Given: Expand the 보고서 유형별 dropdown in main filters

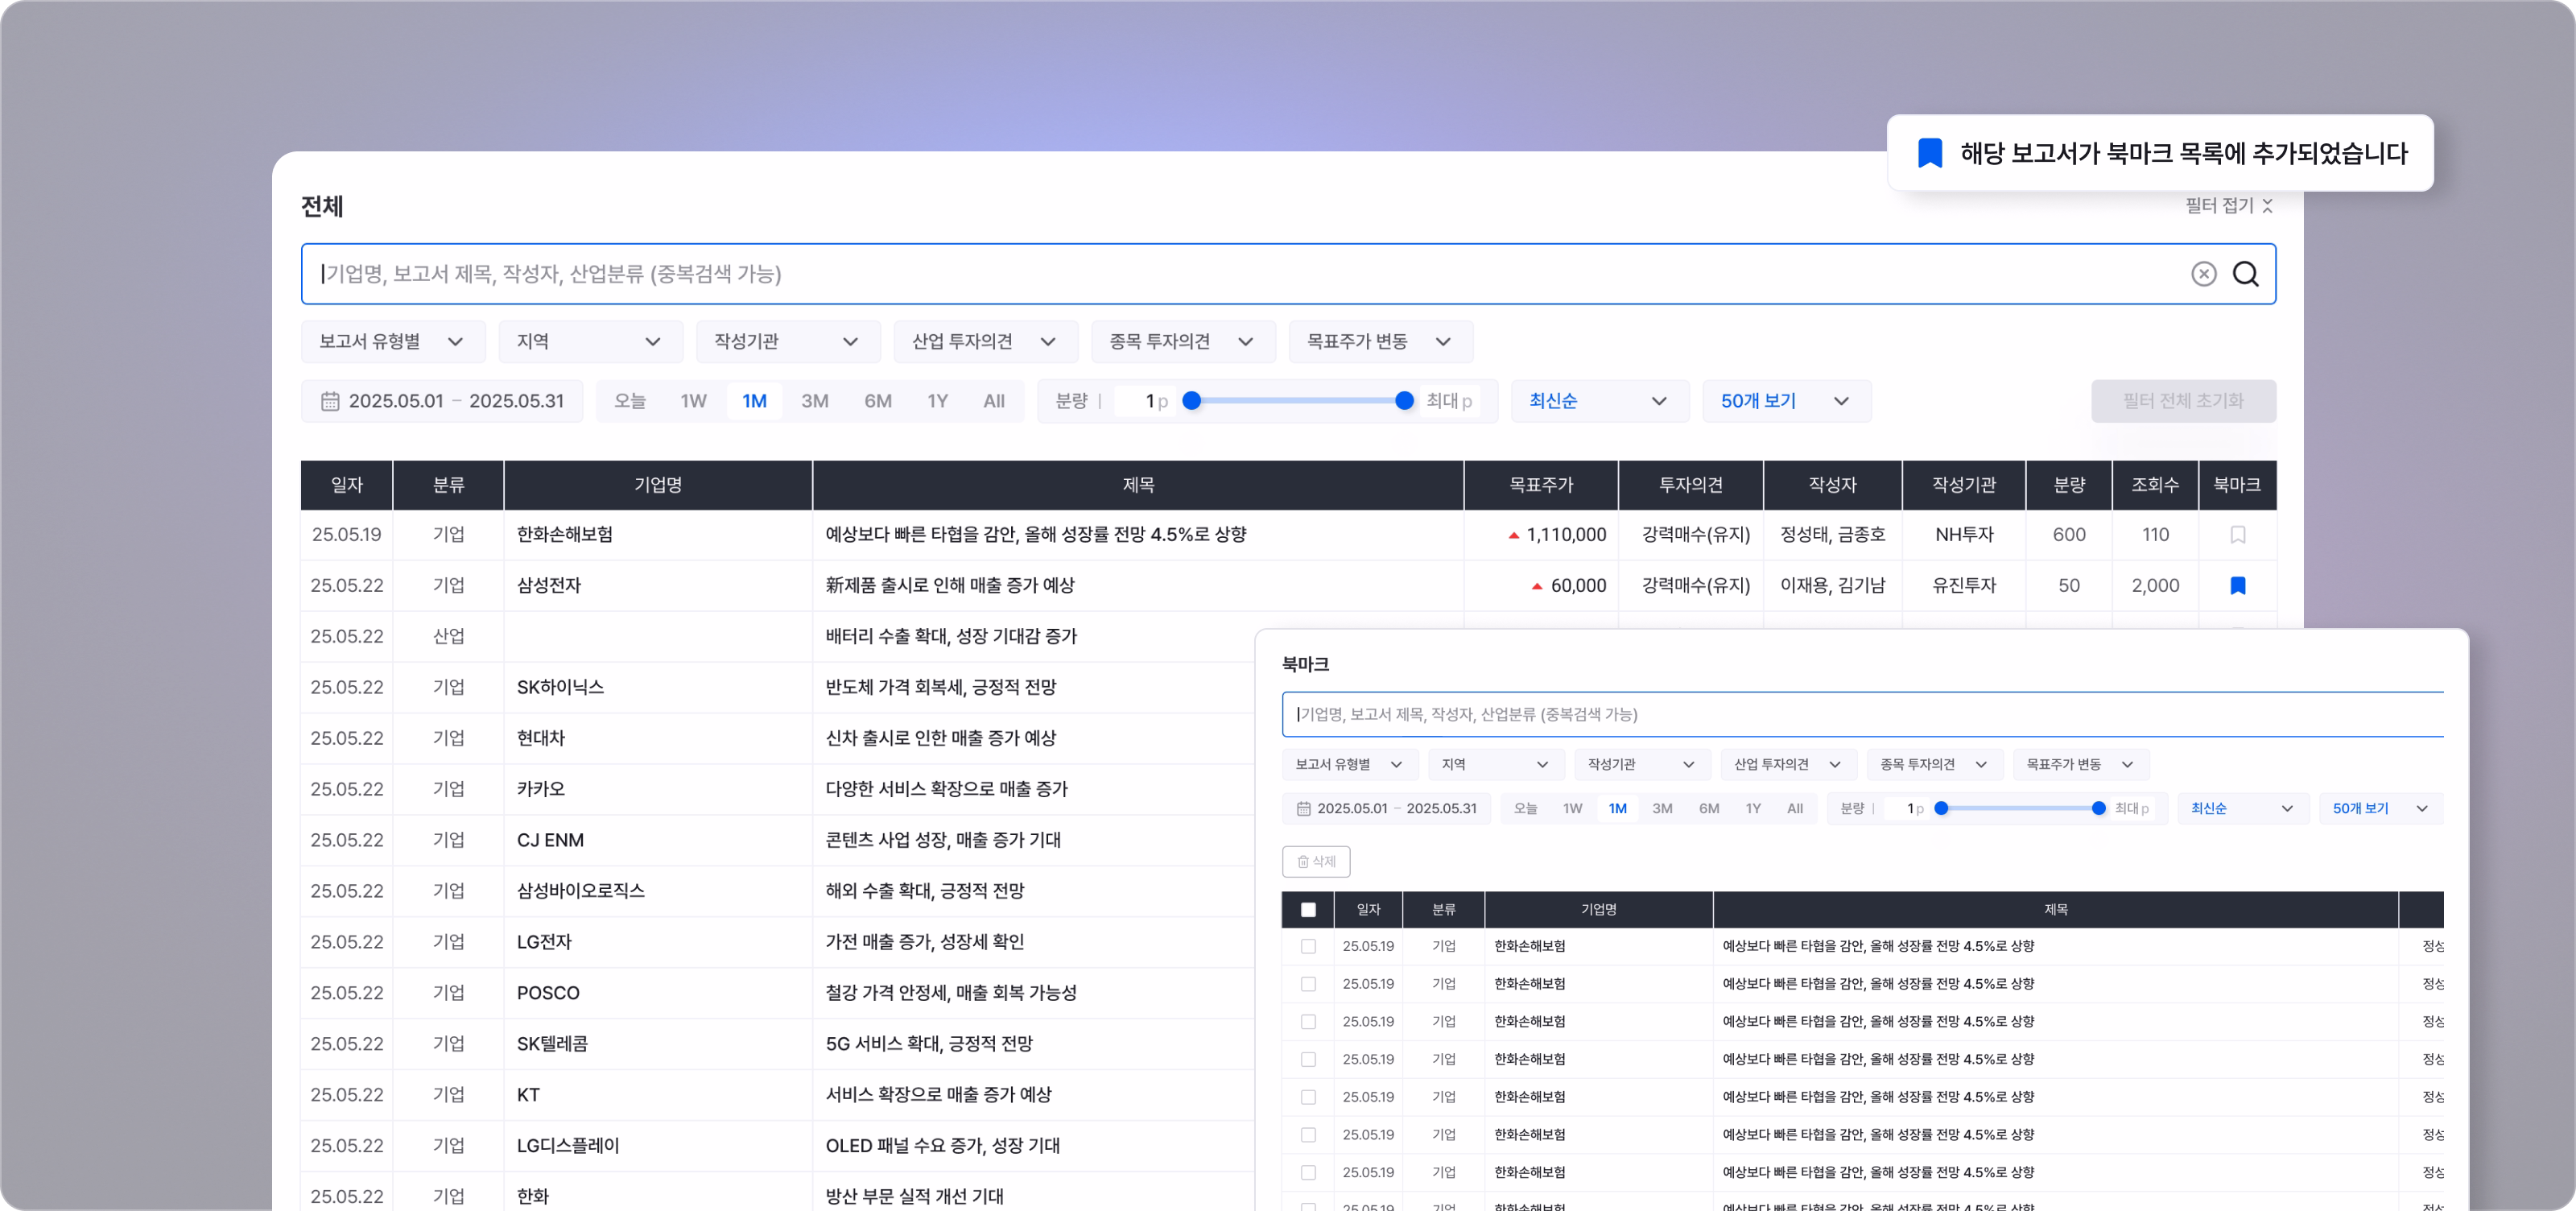Looking at the screenshot, I should coord(392,342).
